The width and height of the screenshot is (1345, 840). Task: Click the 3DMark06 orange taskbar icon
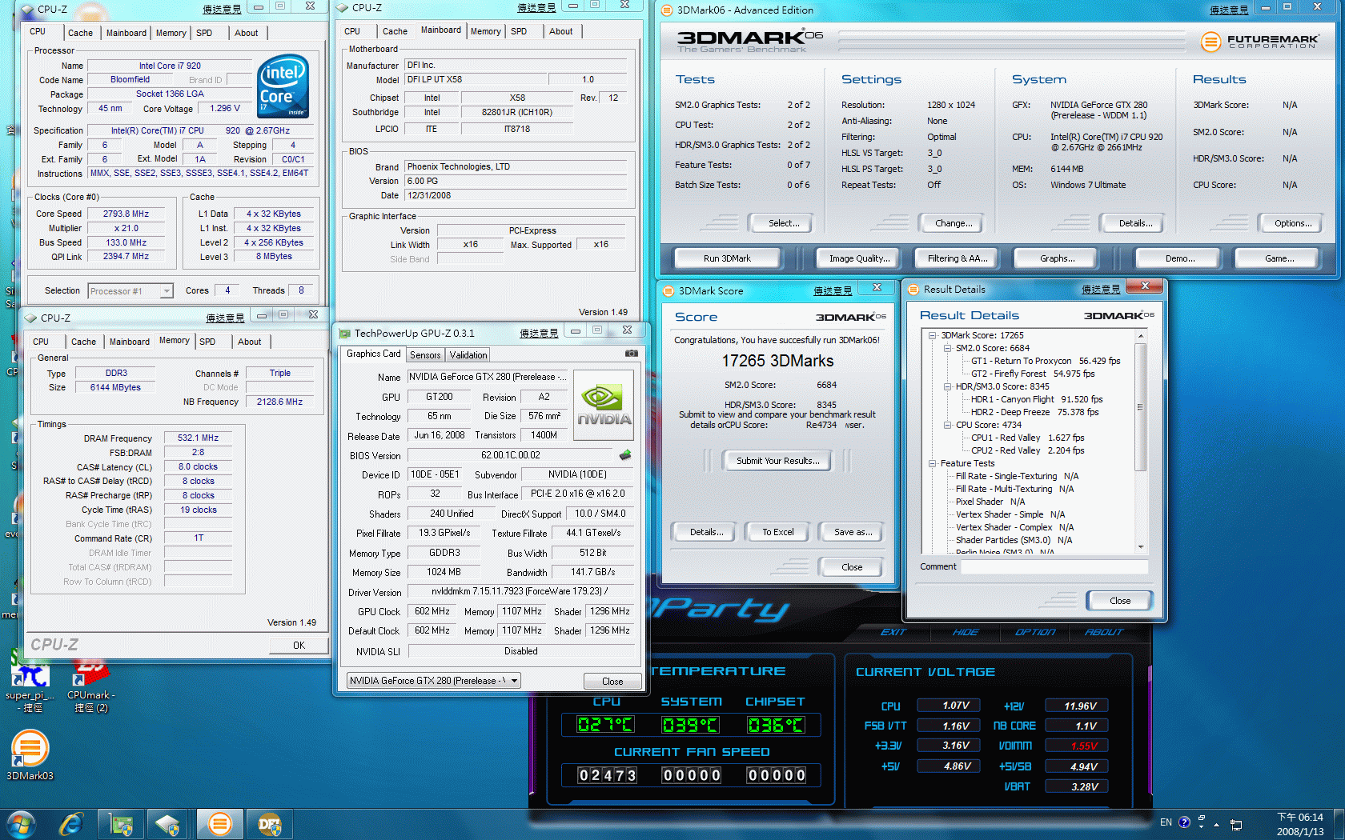click(x=219, y=823)
